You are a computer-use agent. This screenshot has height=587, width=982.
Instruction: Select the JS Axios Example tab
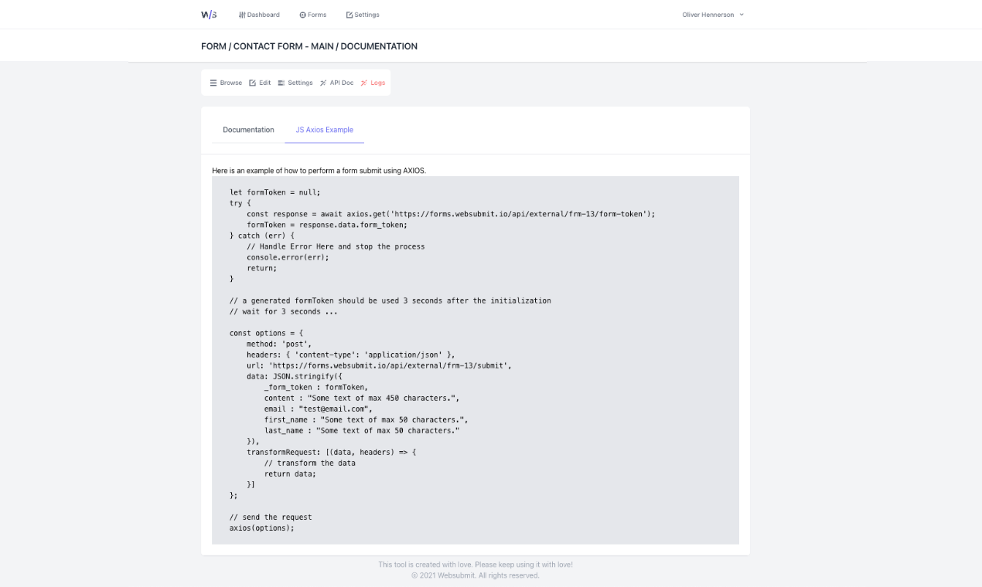click(x=324, y=130)
